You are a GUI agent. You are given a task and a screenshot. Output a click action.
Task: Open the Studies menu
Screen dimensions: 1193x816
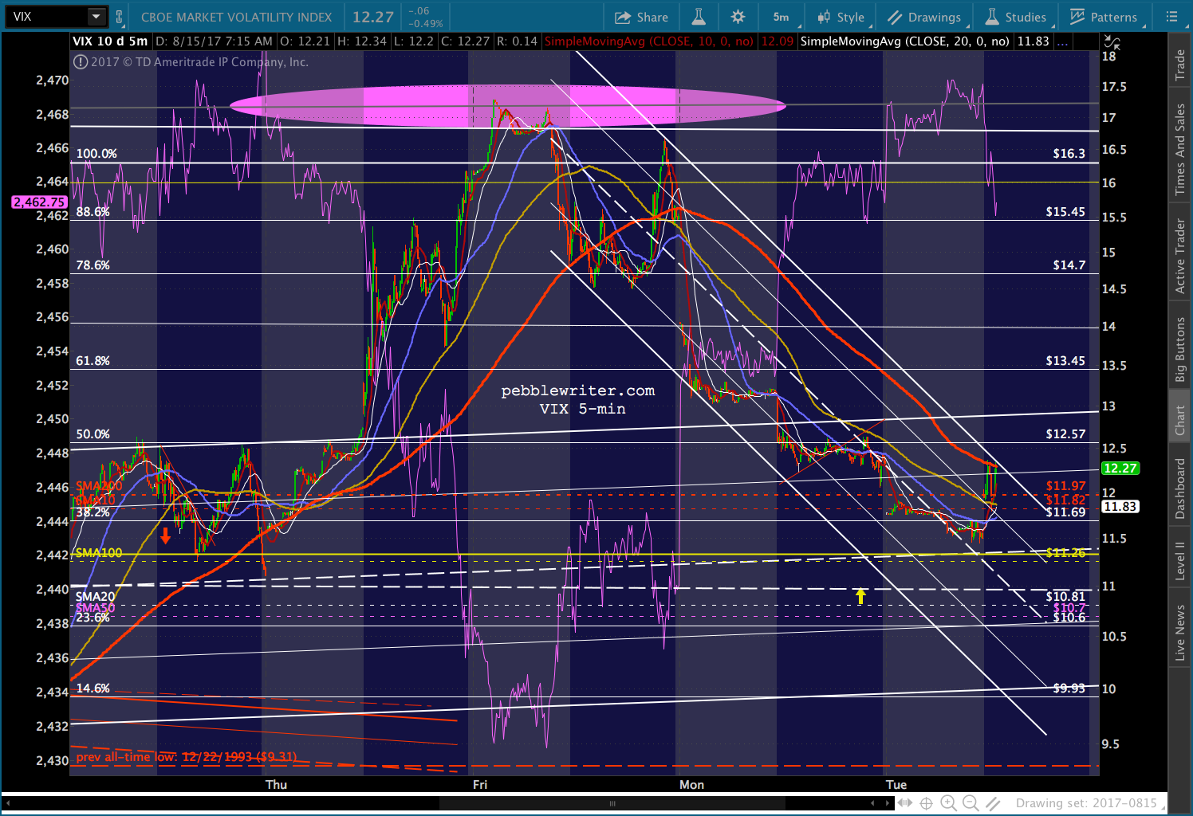(1016, 17)
